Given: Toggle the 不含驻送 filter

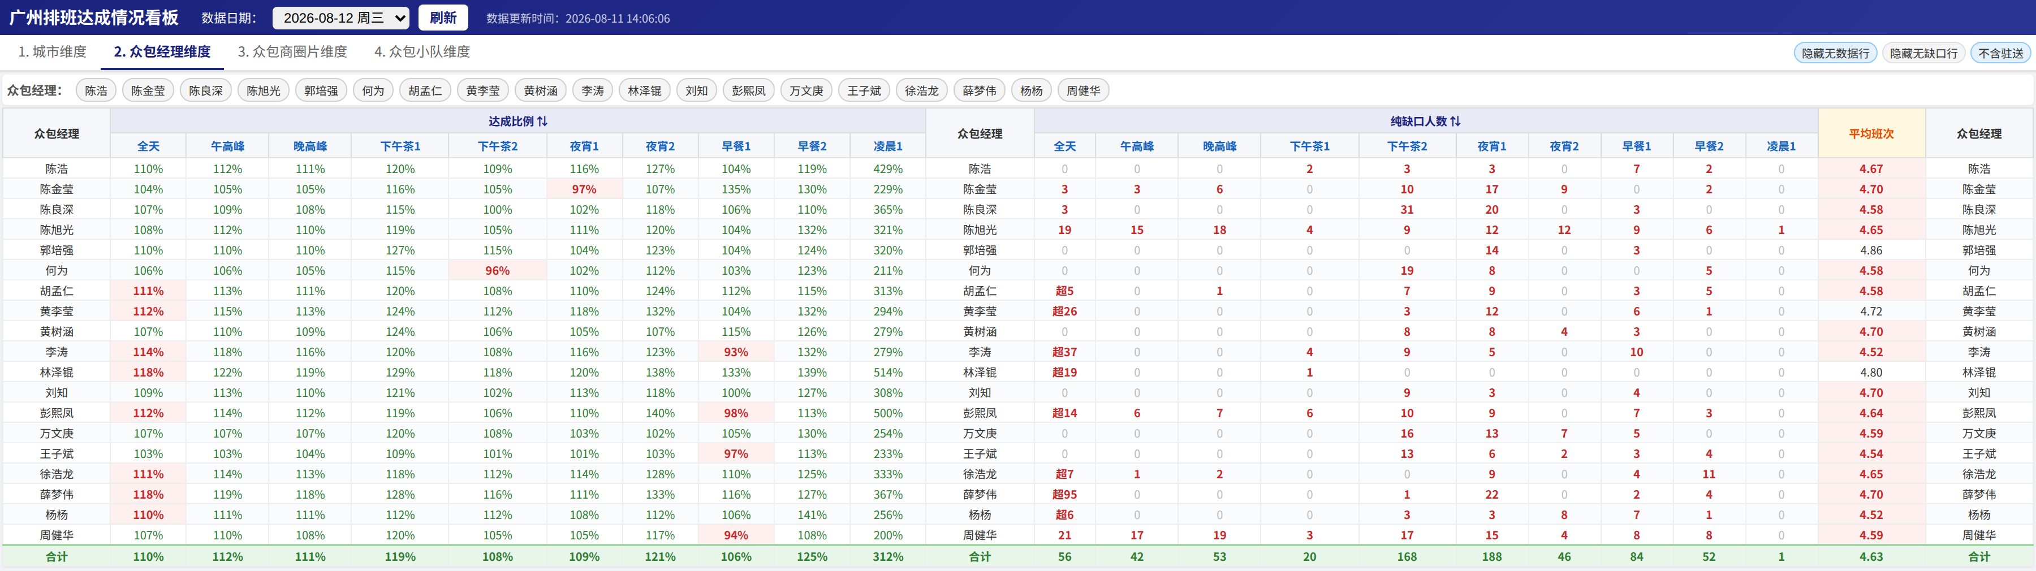Looking at the screenshot, I should click(2000, 53).
